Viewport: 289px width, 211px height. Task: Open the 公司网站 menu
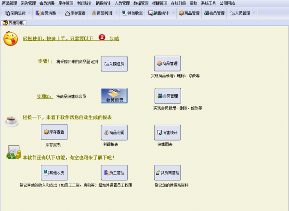227,3
